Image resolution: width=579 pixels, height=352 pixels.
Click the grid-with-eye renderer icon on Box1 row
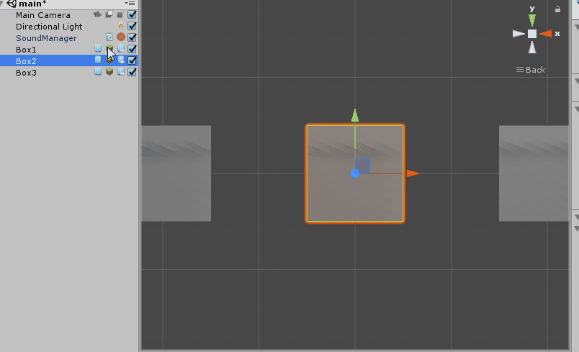(x=121, y=49)
